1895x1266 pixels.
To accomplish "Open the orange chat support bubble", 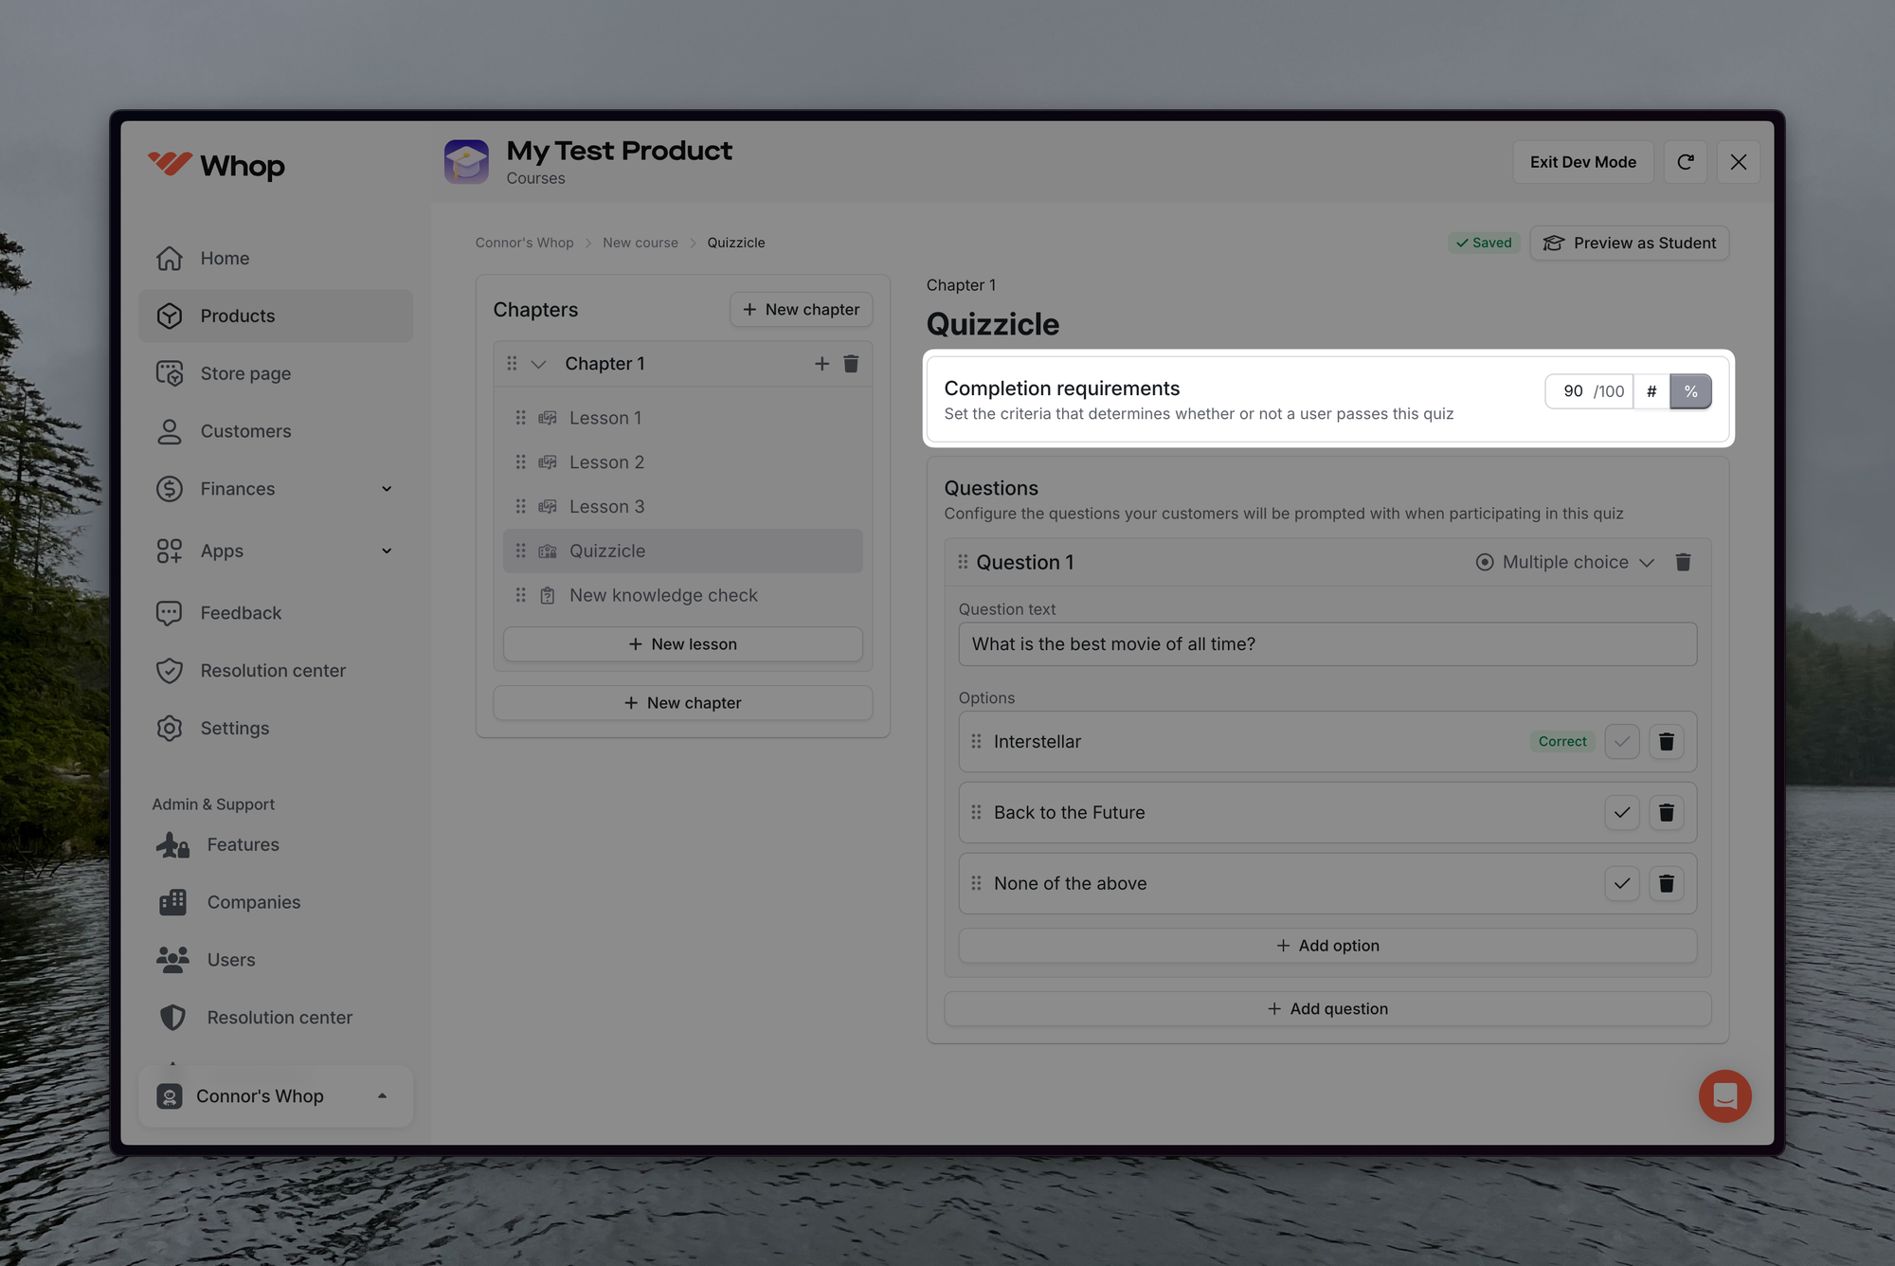I will (x=1724, y=1096).
